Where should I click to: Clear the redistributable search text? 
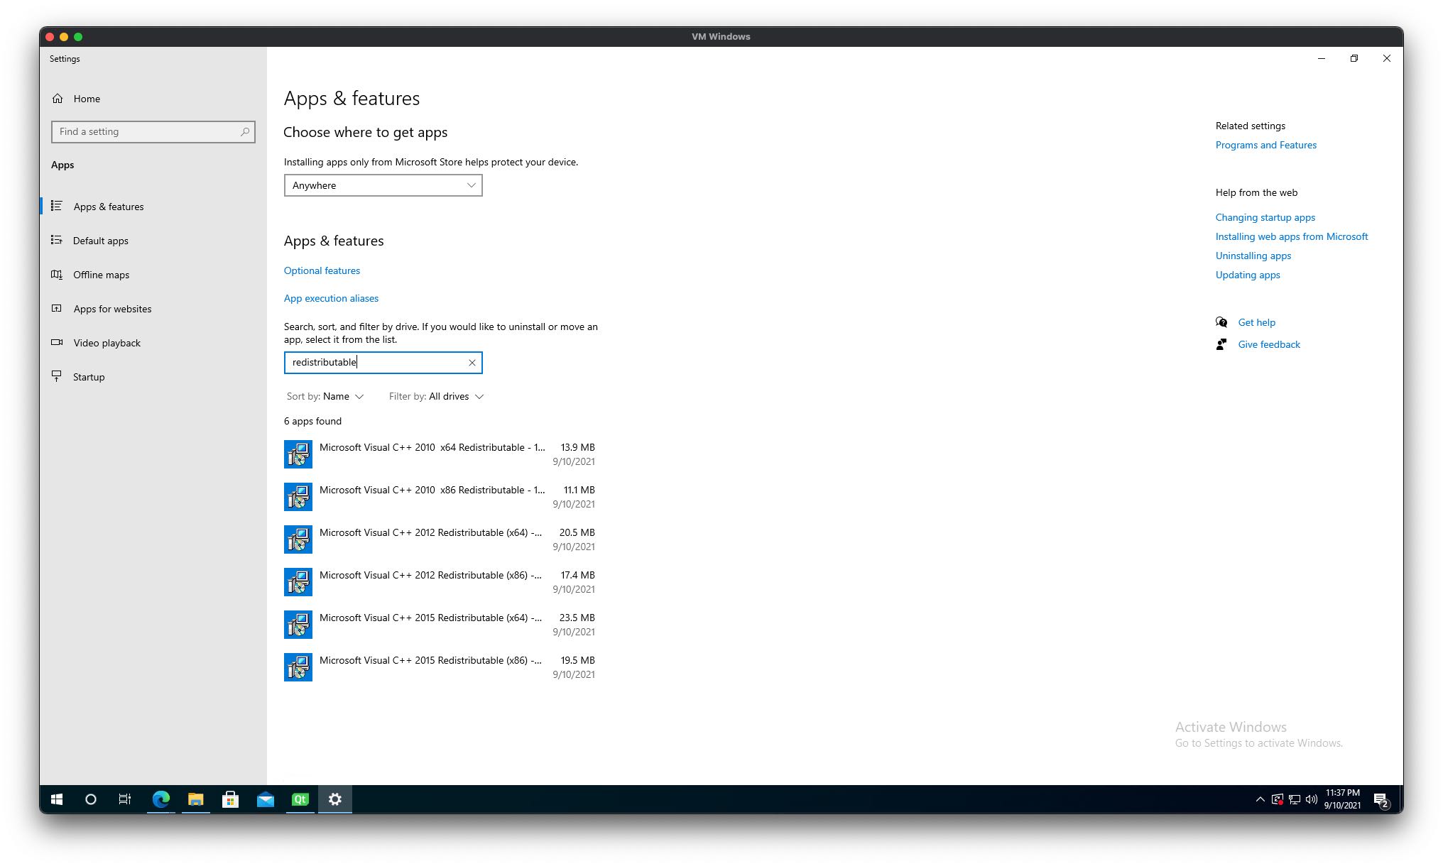tap(472, 363)
